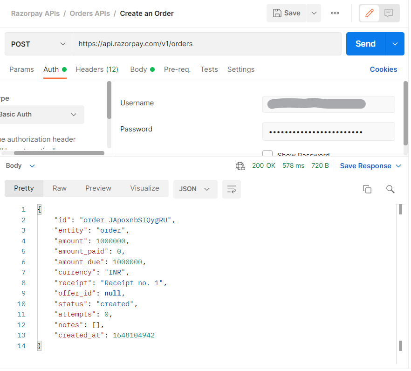Viewport: 411px width, 371px height.
Task: Tick the Show Password checkbox
Action: tap(268, 154)
